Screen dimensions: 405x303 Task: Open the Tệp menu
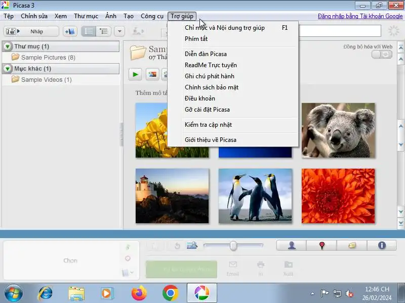click(x=9, y=16)
